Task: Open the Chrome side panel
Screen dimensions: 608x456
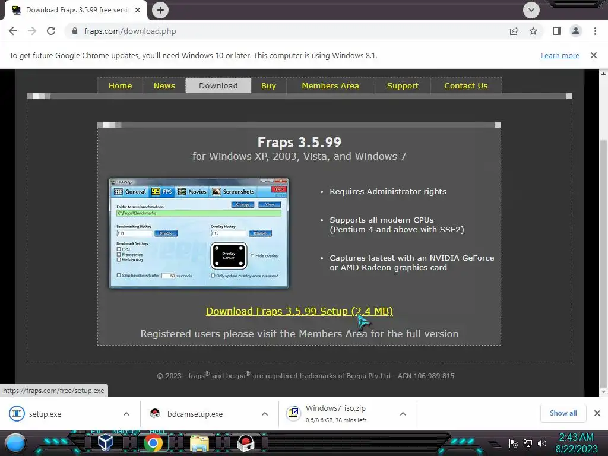Action: (557, 31)
